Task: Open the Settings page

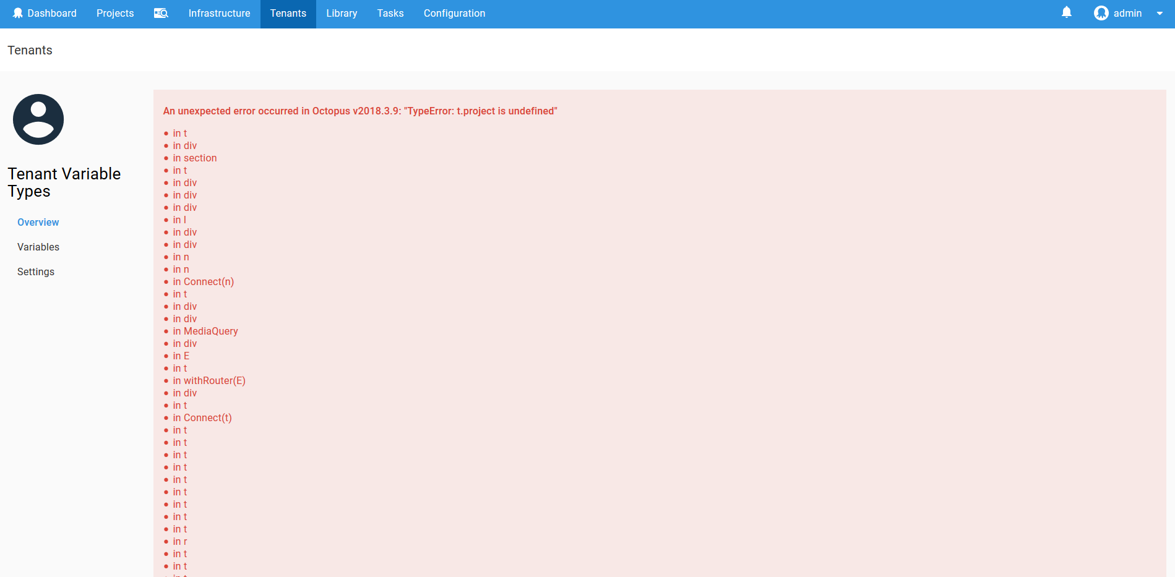Action: coord(35,271)
